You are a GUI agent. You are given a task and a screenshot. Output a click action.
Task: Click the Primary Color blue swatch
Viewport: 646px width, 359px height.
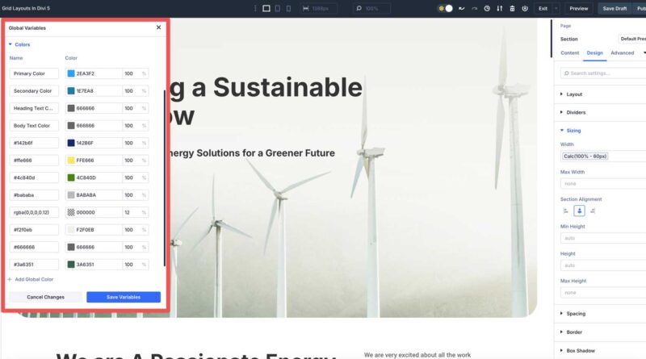(70, 73)
